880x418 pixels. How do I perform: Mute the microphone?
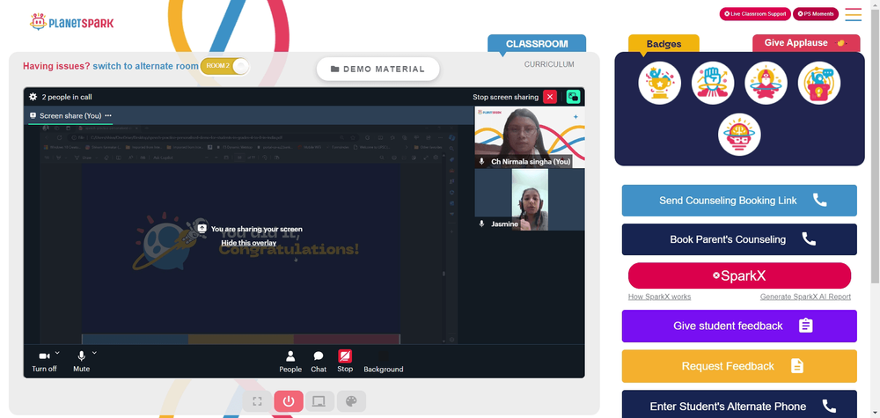81,362
